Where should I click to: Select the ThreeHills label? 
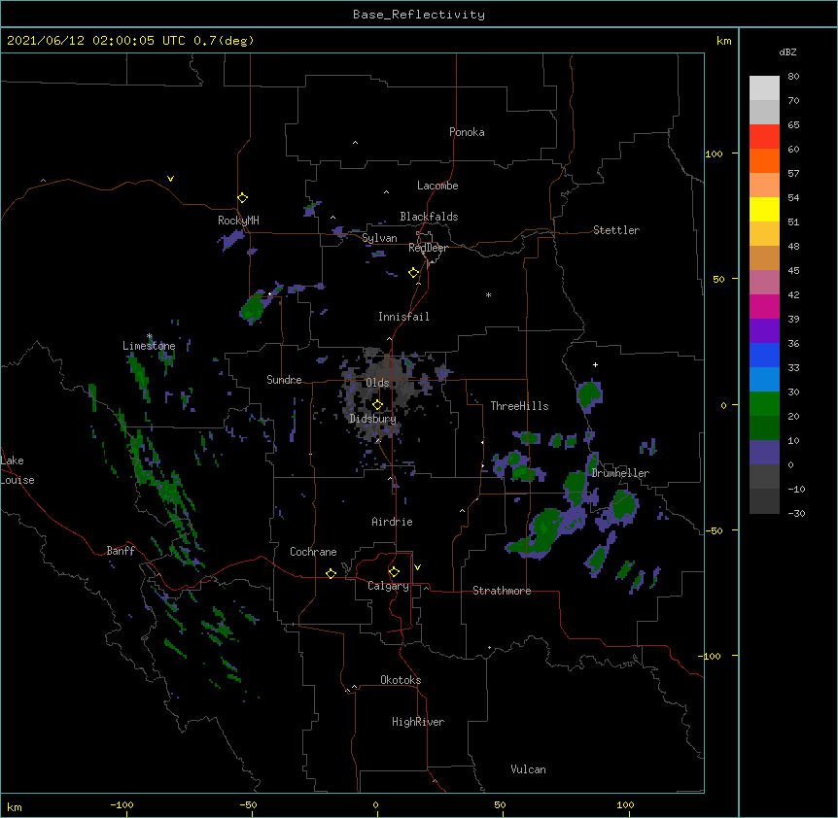[x=519, y=406]
